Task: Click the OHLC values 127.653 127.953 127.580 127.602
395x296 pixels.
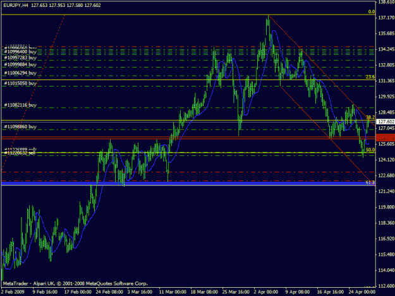Action: pyautogui.click(x=66, y=5)
